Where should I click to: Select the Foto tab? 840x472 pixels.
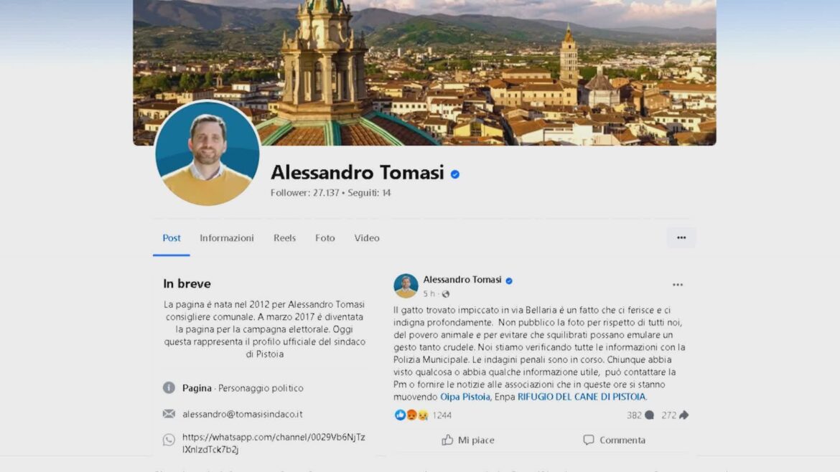[x=325, y=237]
